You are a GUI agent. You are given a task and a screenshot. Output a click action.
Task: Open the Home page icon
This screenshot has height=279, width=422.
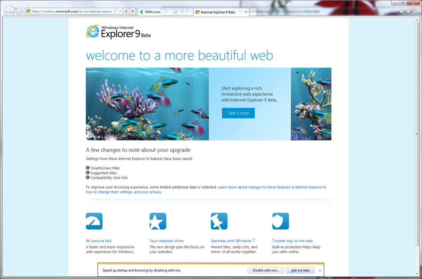click(x=401, y=11)
